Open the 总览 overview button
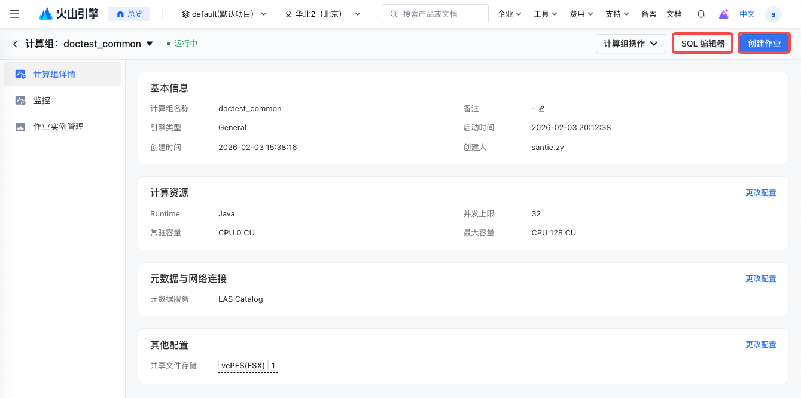The height and width of the screenshot is (398, 801). click(x=129, y=14)
